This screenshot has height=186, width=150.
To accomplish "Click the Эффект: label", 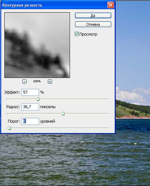I will (12, 92).
